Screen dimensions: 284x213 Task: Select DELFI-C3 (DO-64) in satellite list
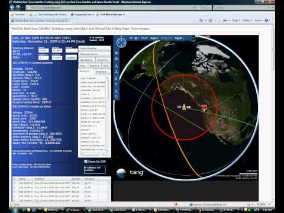[91, 122]
